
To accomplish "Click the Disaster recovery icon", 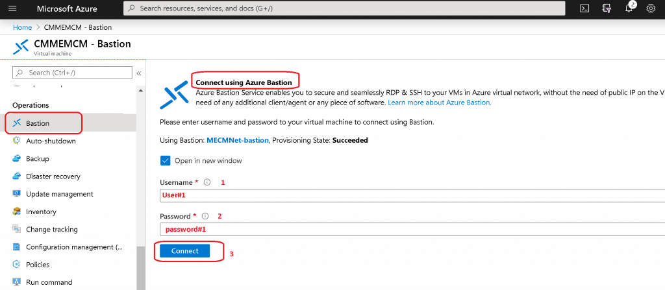I will click(16, 176).
